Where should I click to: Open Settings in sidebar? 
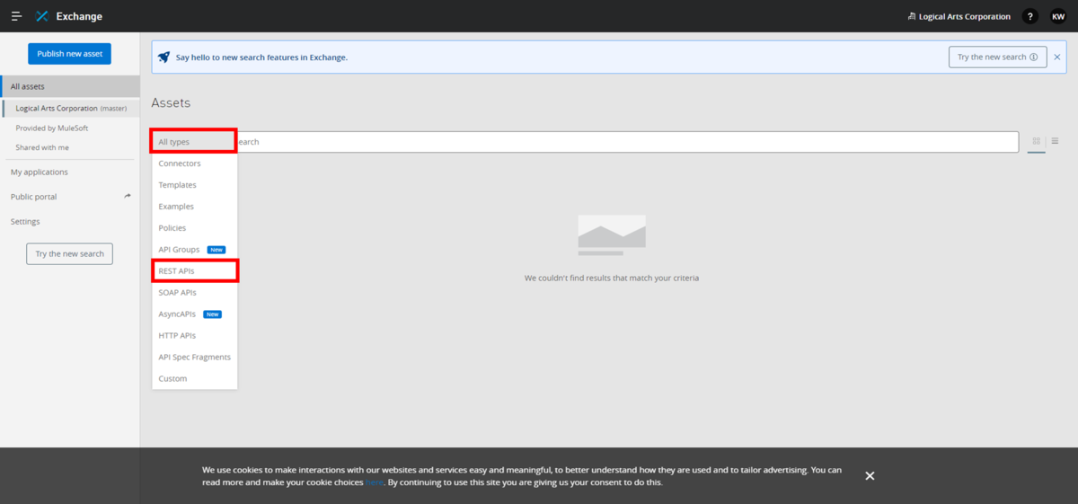click(x=25, y=221)
